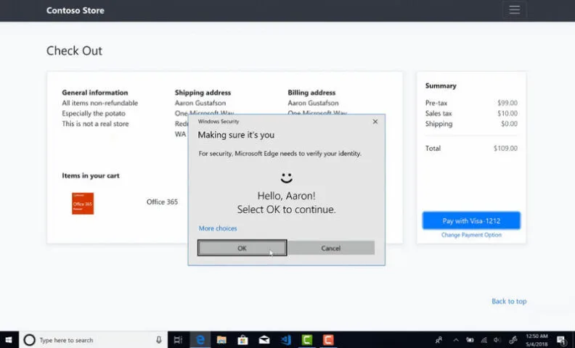Open the taskbar clock and date
This screenshot has width=575, height=348.
coord(537,340)
